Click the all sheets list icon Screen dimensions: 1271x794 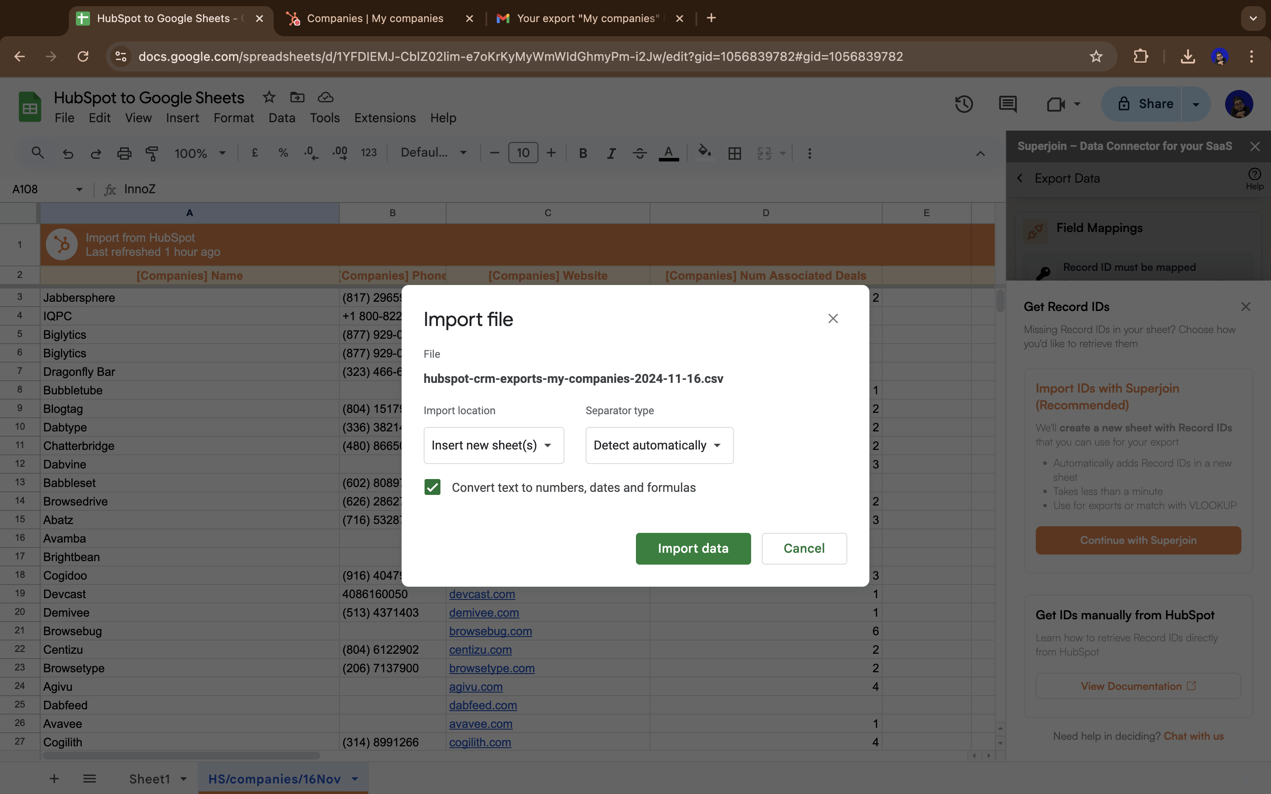point(89,778)
